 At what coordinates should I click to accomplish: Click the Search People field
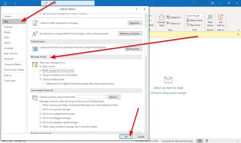click(195, 16)
